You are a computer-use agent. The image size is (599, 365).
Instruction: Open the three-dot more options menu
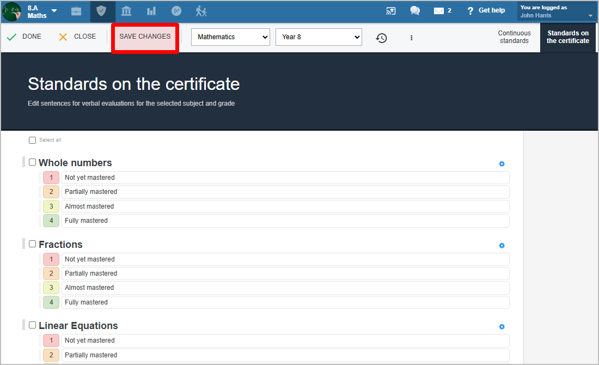411,38
